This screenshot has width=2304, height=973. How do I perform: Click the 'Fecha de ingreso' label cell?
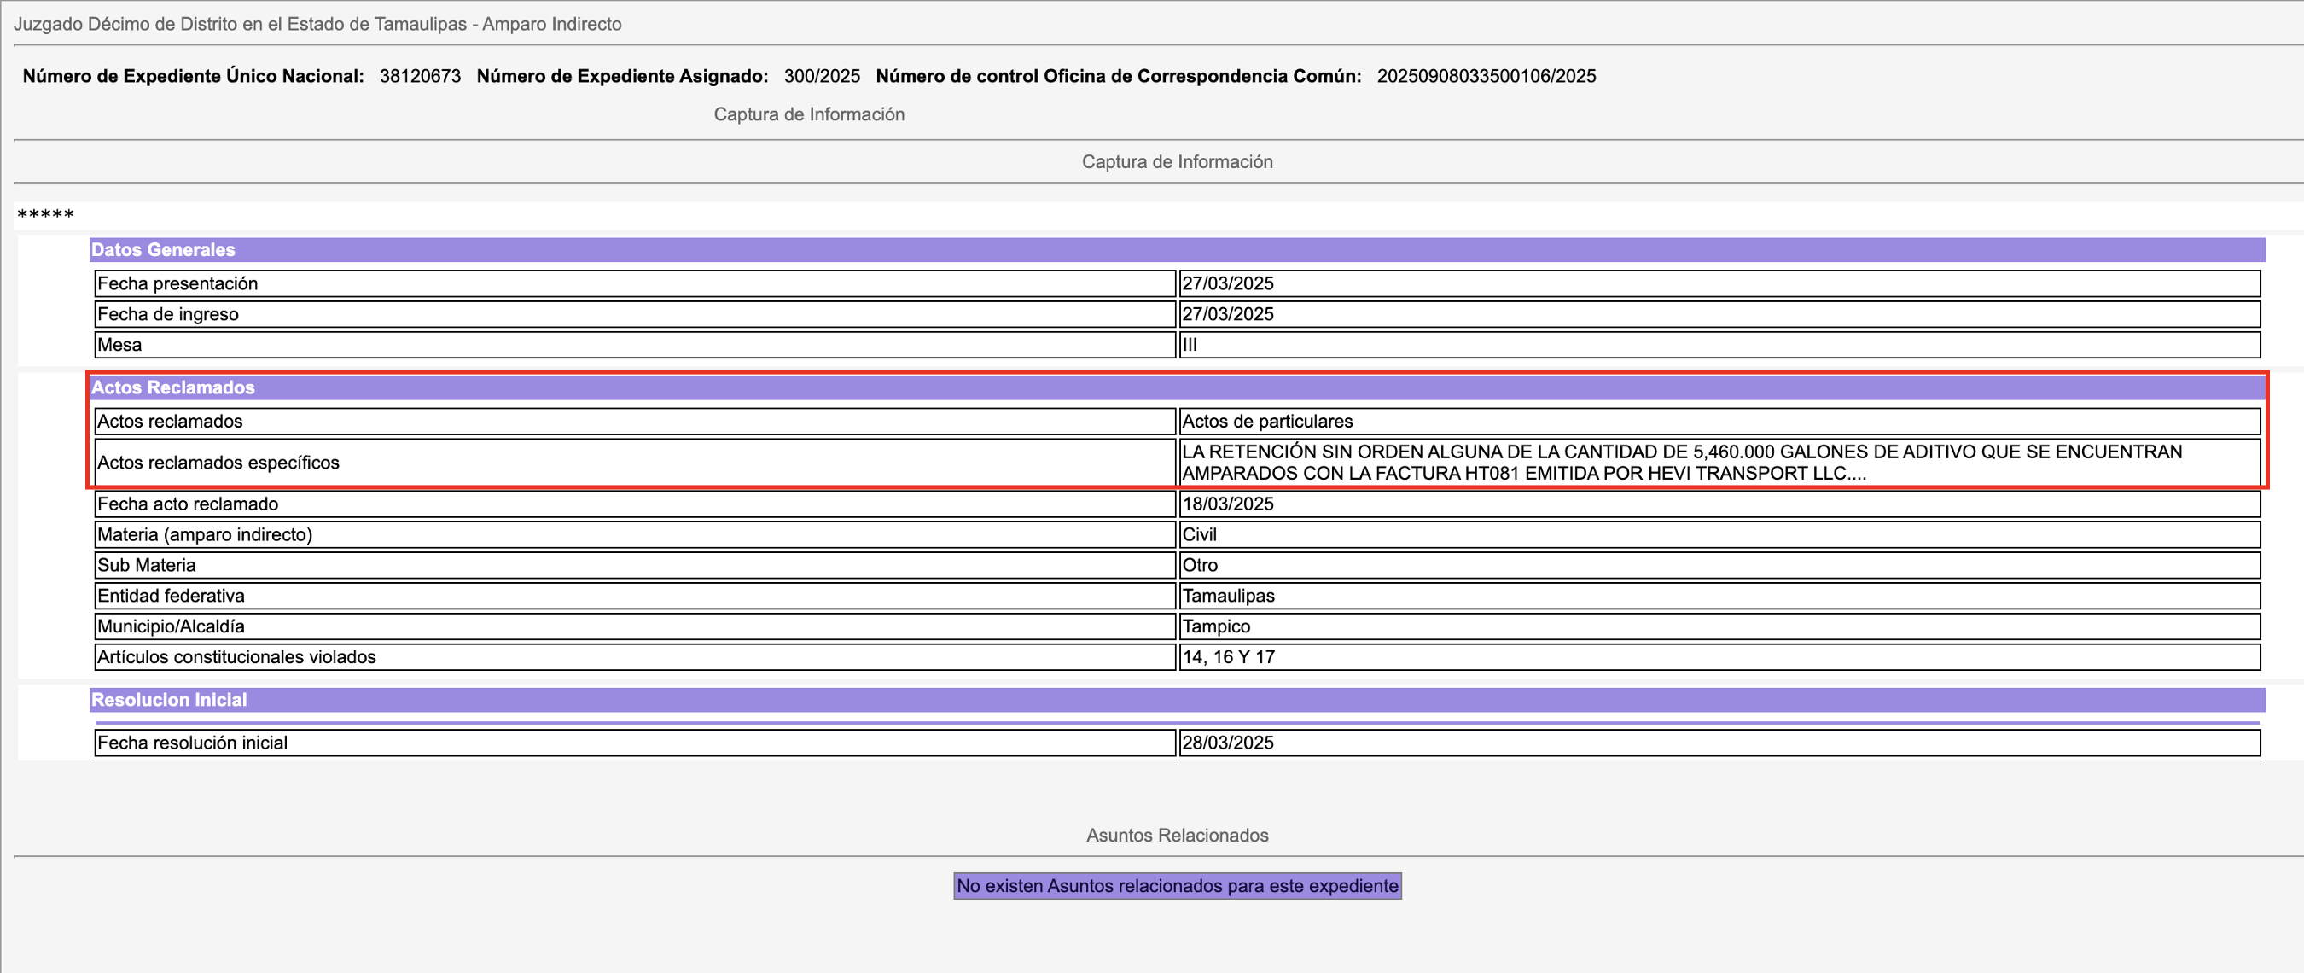coord(635,314)
